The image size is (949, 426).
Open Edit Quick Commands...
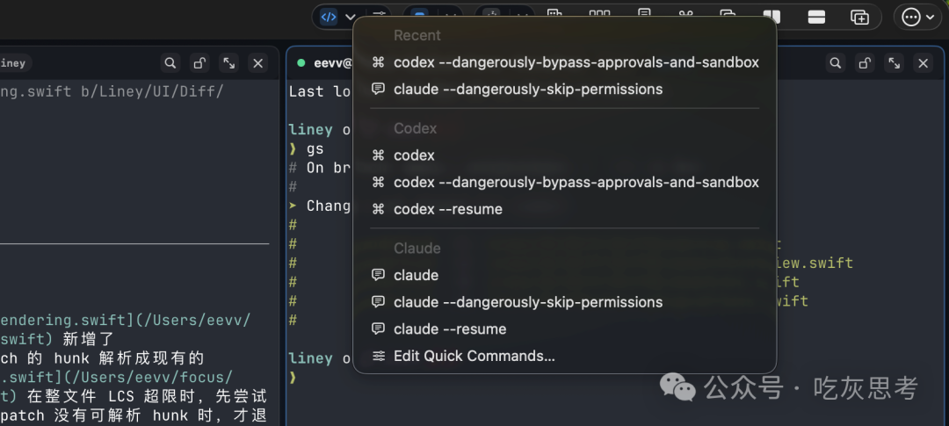point(565,356)
